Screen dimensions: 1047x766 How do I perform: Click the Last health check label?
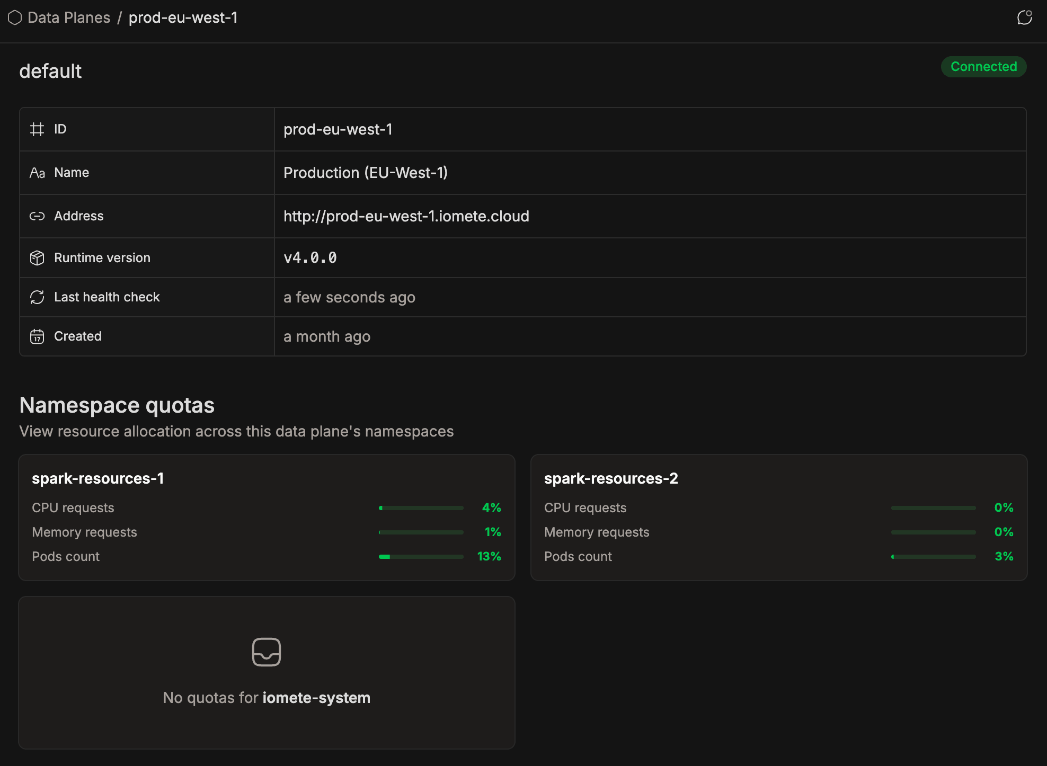point(107,297)
